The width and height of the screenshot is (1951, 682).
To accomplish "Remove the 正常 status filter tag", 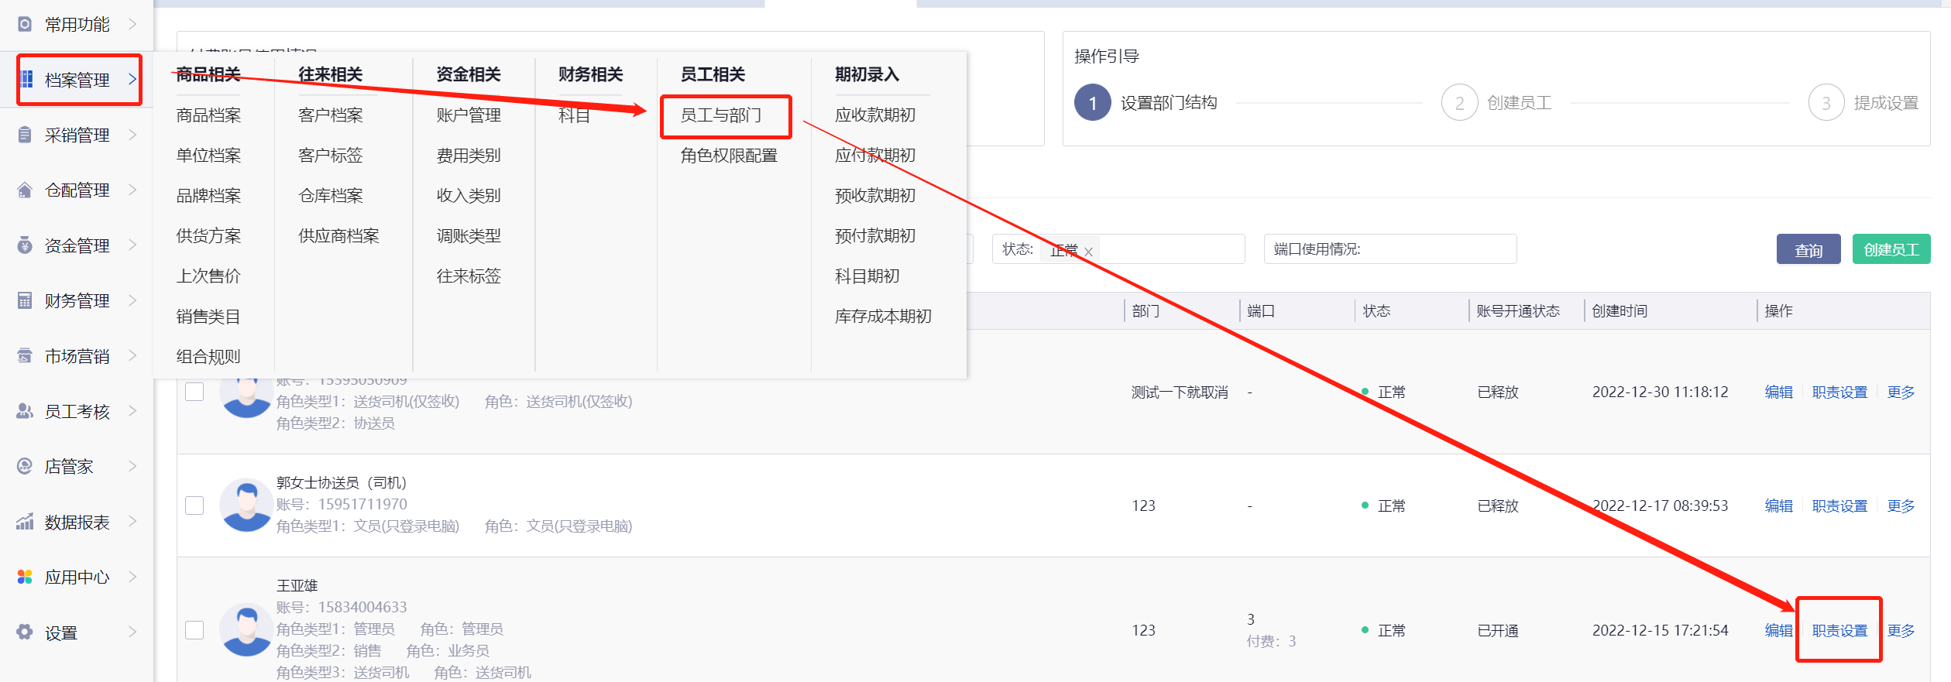I will click(x=1088, y=252).
